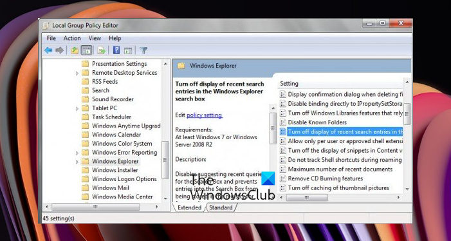451x241 pixels.
Task: Open the Help menu
Action: pos(115,38)
